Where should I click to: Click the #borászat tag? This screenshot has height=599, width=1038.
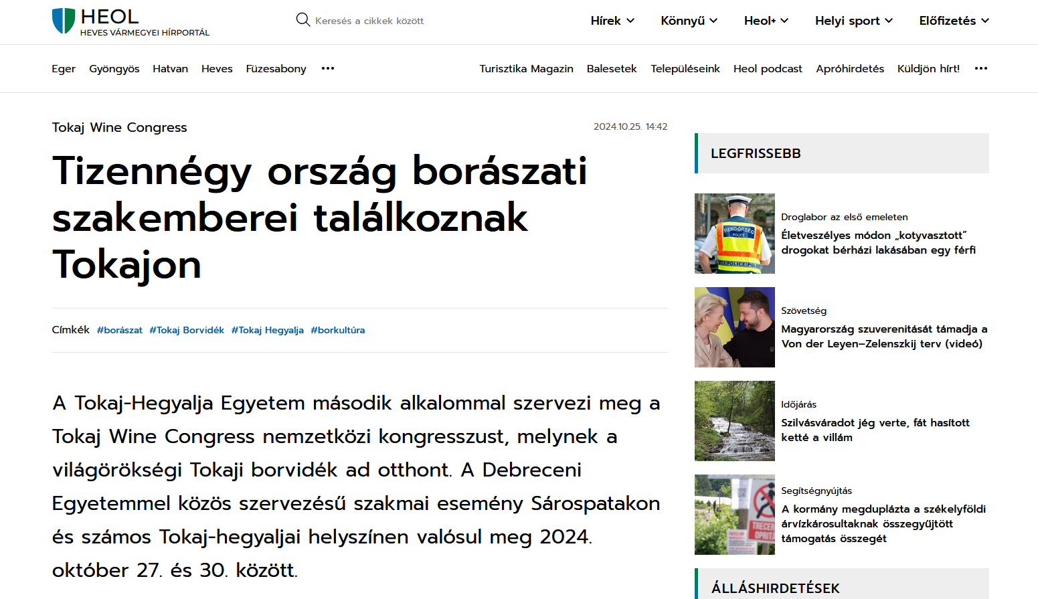coord(120,330)
